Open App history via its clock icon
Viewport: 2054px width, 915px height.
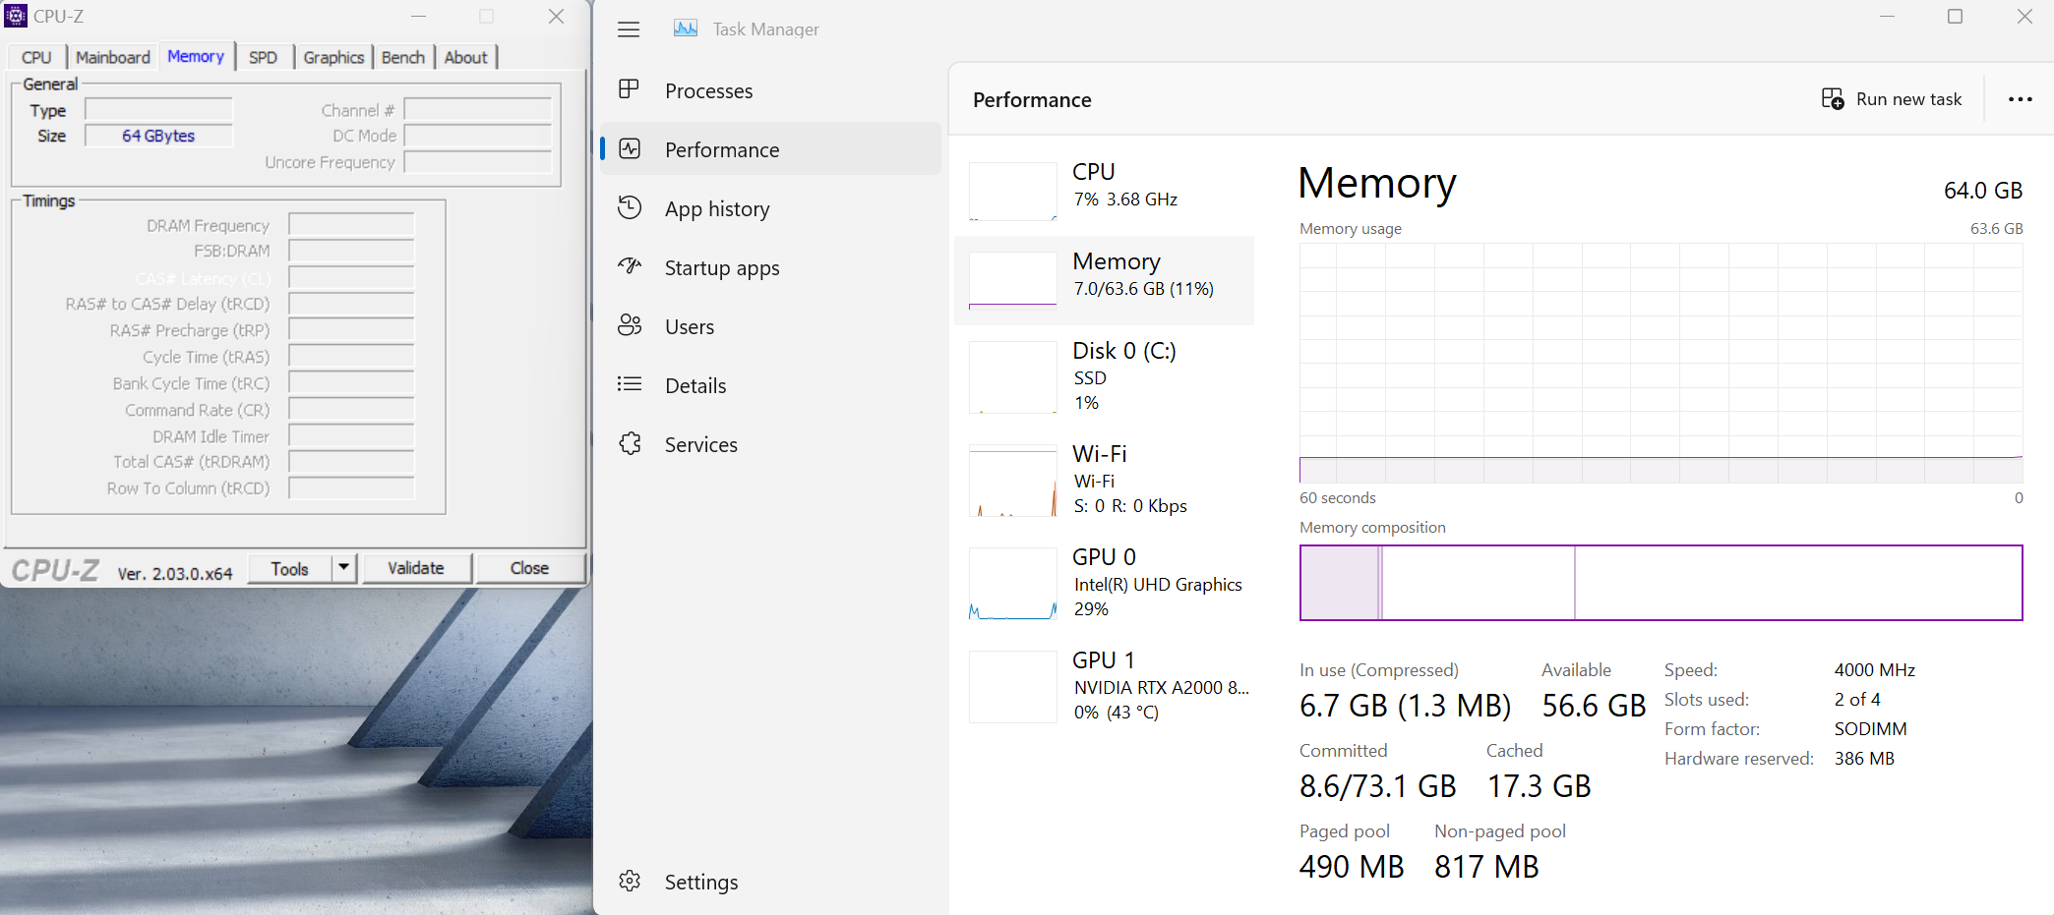click(630, 208)
